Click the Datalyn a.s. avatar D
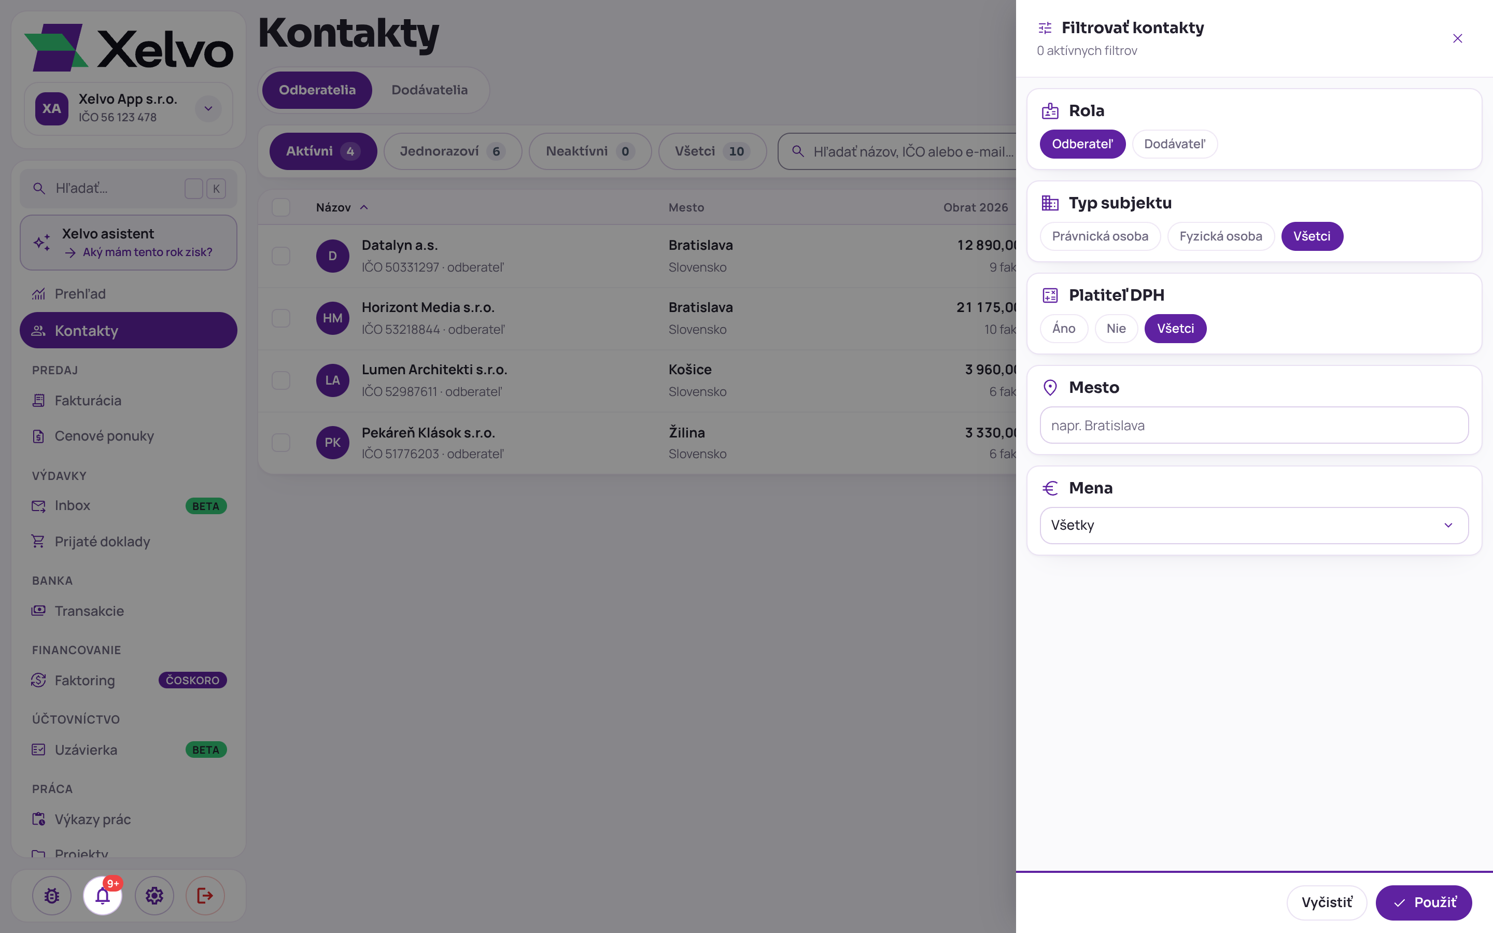Screen dimensions: 1493x933 pos(332,256)
